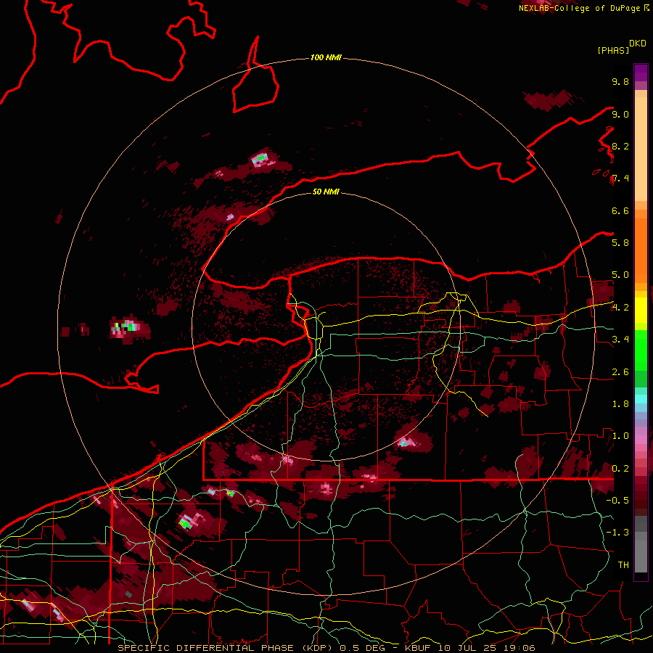Select the 50 NMI range ring label
The width and height of the screenshot is (653, 653).
click(x=326, y=192)
